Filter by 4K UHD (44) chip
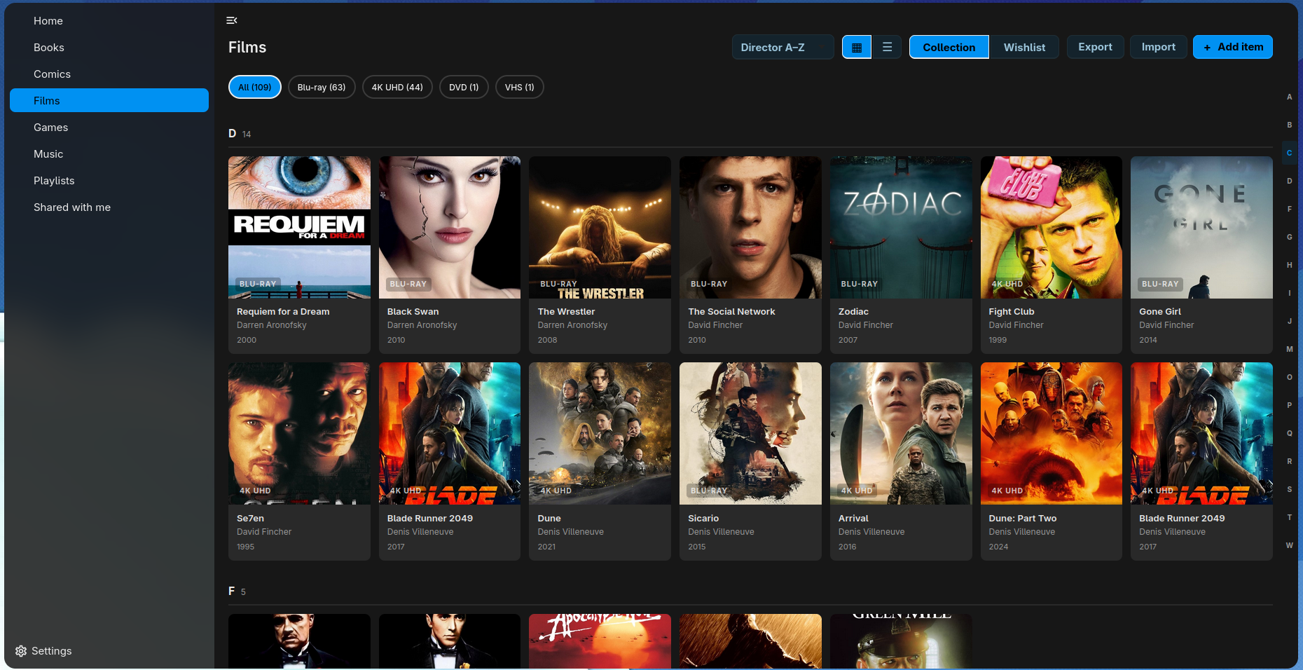 [x=397, y=87]
